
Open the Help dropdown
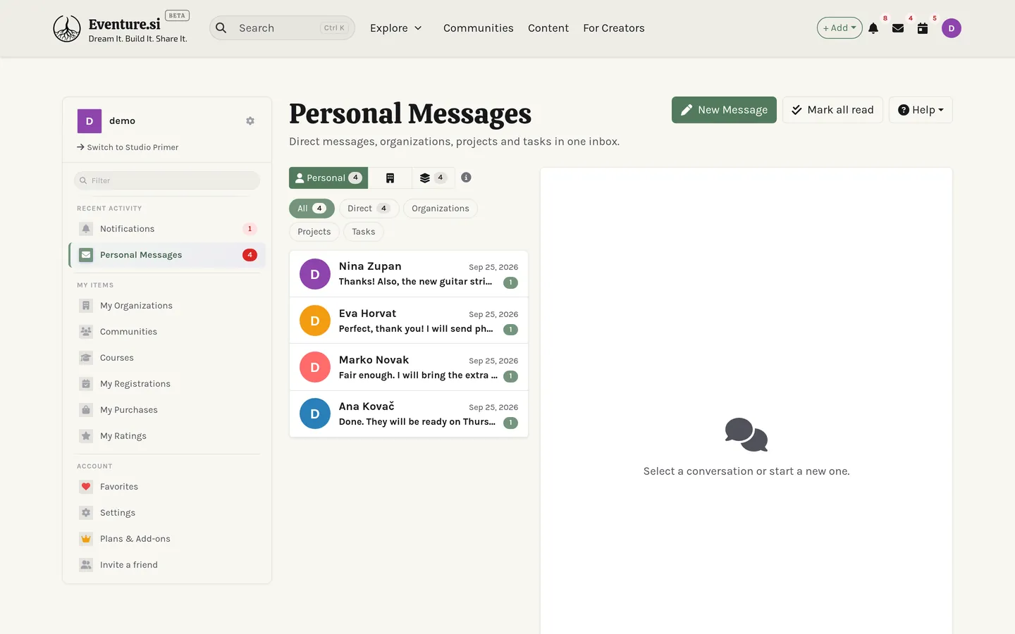click(921, 110)
